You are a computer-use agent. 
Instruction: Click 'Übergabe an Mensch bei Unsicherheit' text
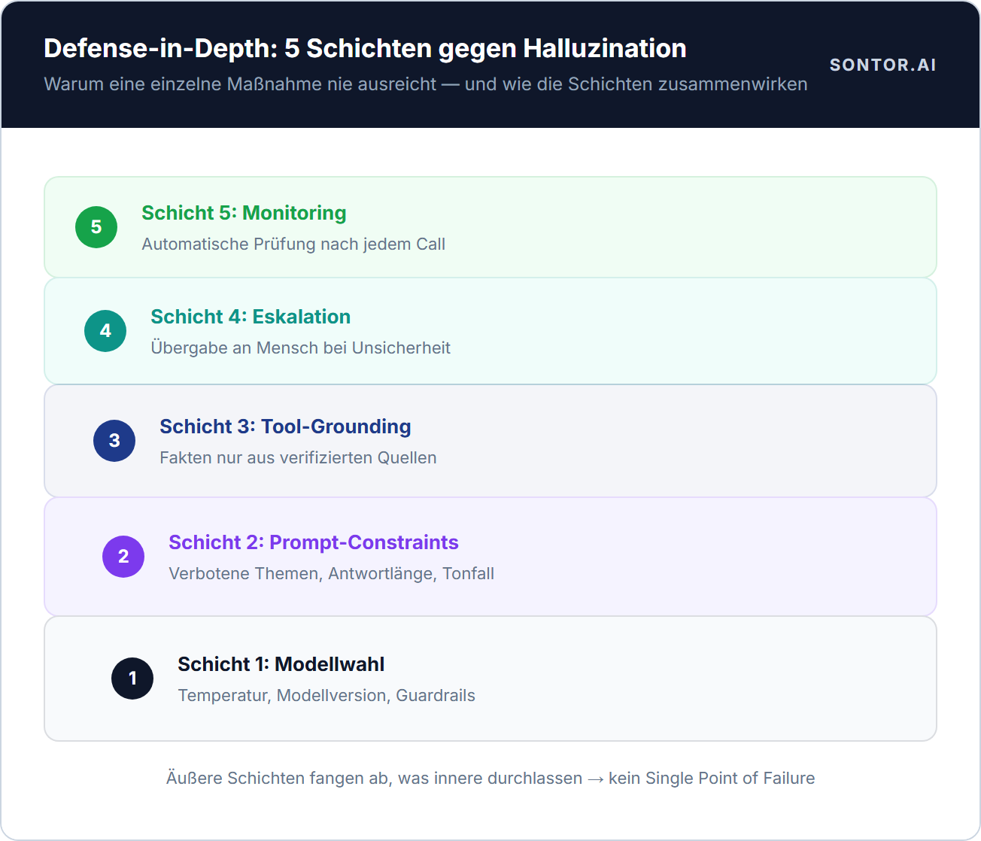[300, 348]
